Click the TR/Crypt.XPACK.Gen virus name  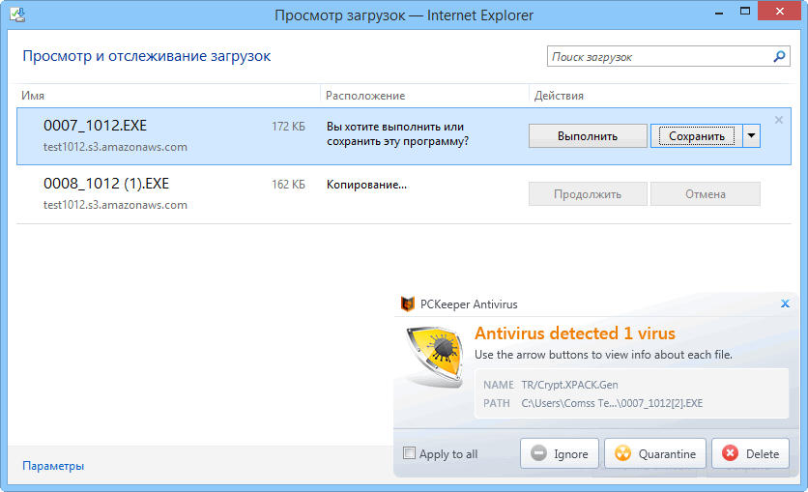569,385
